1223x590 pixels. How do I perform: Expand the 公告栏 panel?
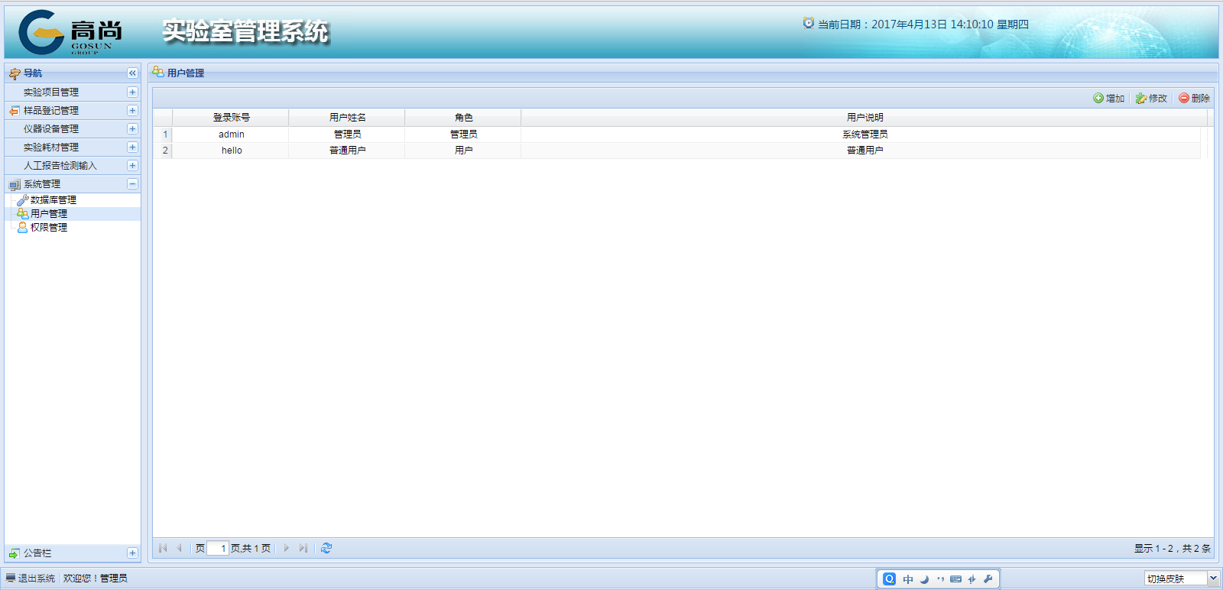pyautogui.click(x=132, y=553)
